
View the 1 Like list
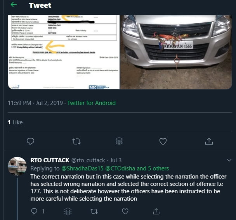(15, 122)
